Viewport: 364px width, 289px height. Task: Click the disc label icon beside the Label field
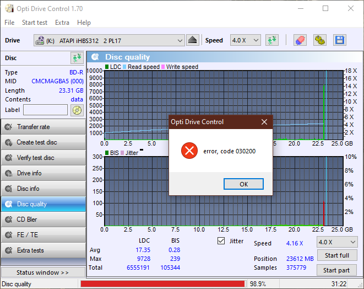coord(77,110)
